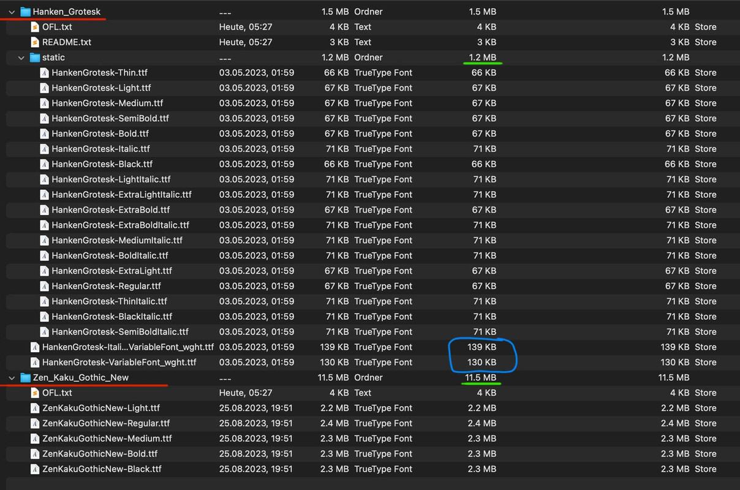Click '3 KB Store' in README.txt row
Screen dimensions: 740x490
[x=693, y=42]
